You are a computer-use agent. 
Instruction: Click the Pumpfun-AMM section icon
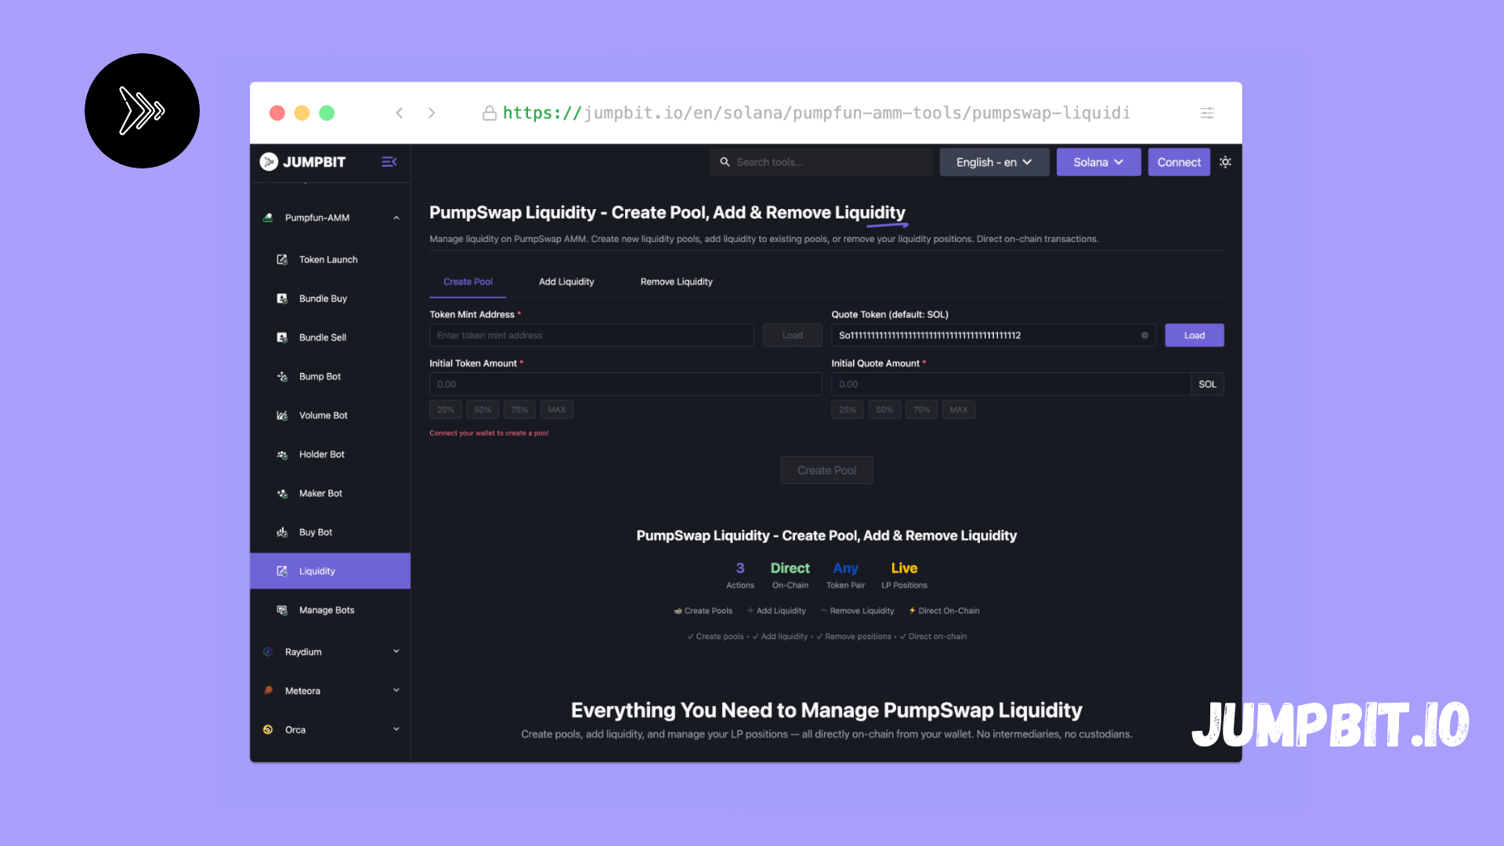pos(268,218)
